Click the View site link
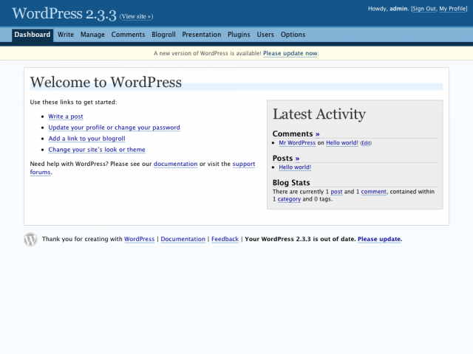The image size is (473, 354). coord(136,16)
